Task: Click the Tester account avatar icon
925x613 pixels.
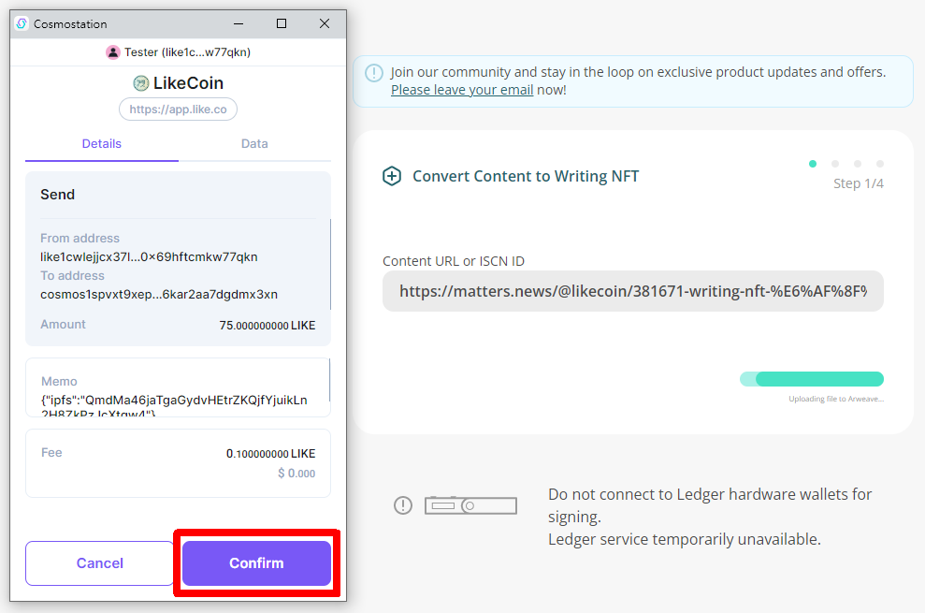Action: coord(113,52)
